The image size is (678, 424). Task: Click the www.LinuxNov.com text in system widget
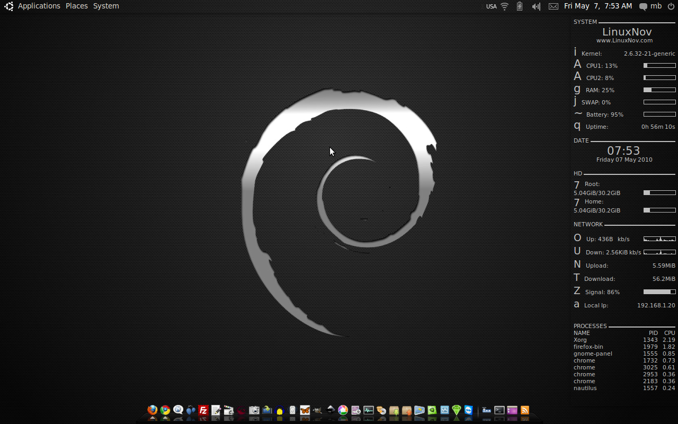point(625,40)
